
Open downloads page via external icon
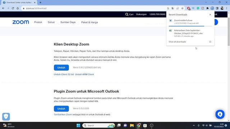tap(210, 42)
